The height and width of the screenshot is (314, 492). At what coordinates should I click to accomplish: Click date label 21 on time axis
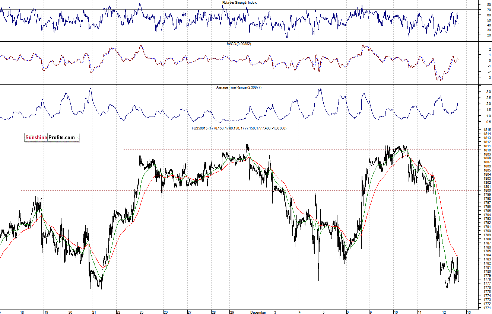click(x=94, y=312)
